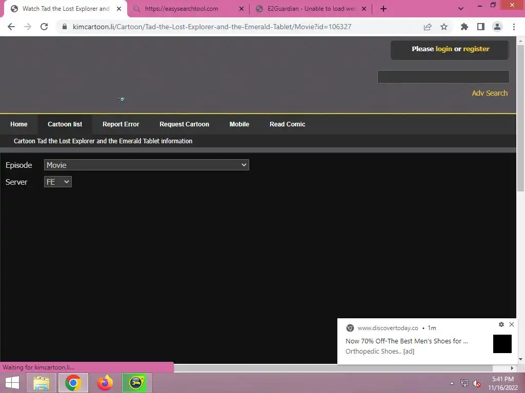Go to Home in site navigation
This screenshot has height=393, width=525.
[19, 124]
